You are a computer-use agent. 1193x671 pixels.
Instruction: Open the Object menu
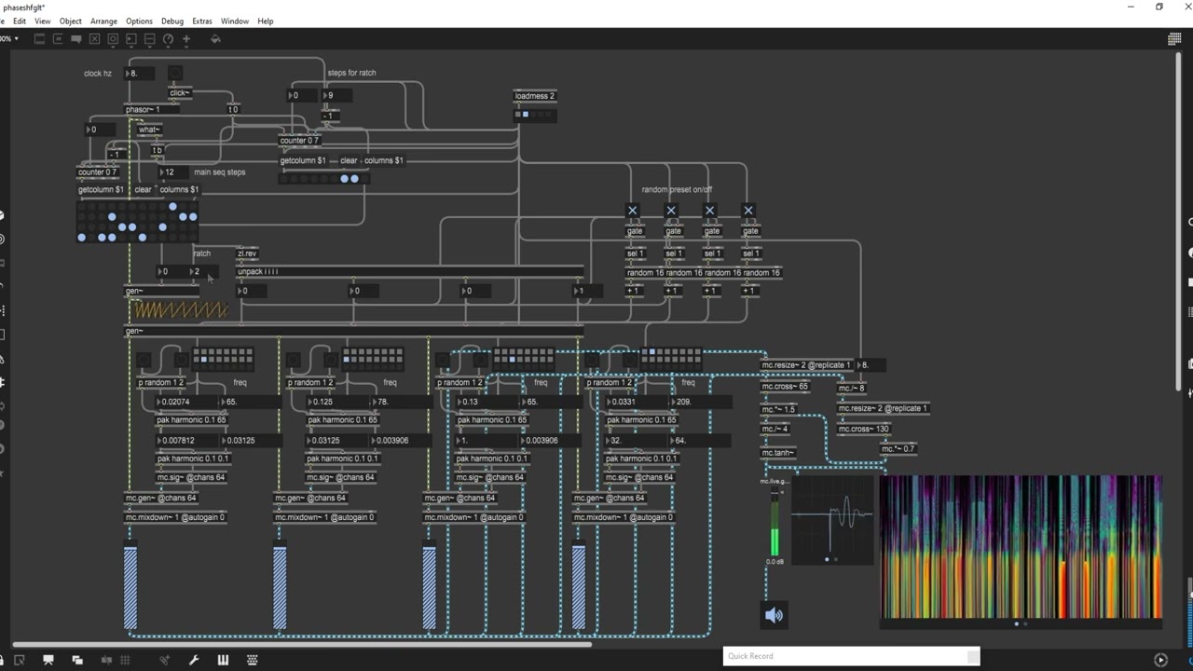tap(71, 21)
